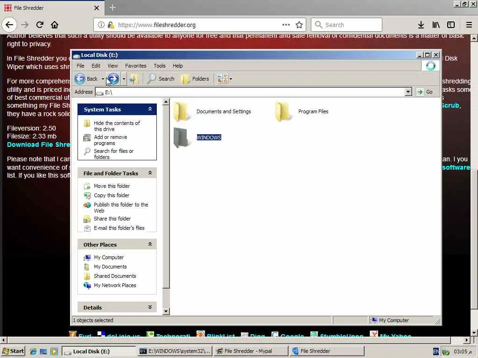The height and width of the screenshot is (358, 478).
Task: Click Move this folder
Action: pos(112,186)
